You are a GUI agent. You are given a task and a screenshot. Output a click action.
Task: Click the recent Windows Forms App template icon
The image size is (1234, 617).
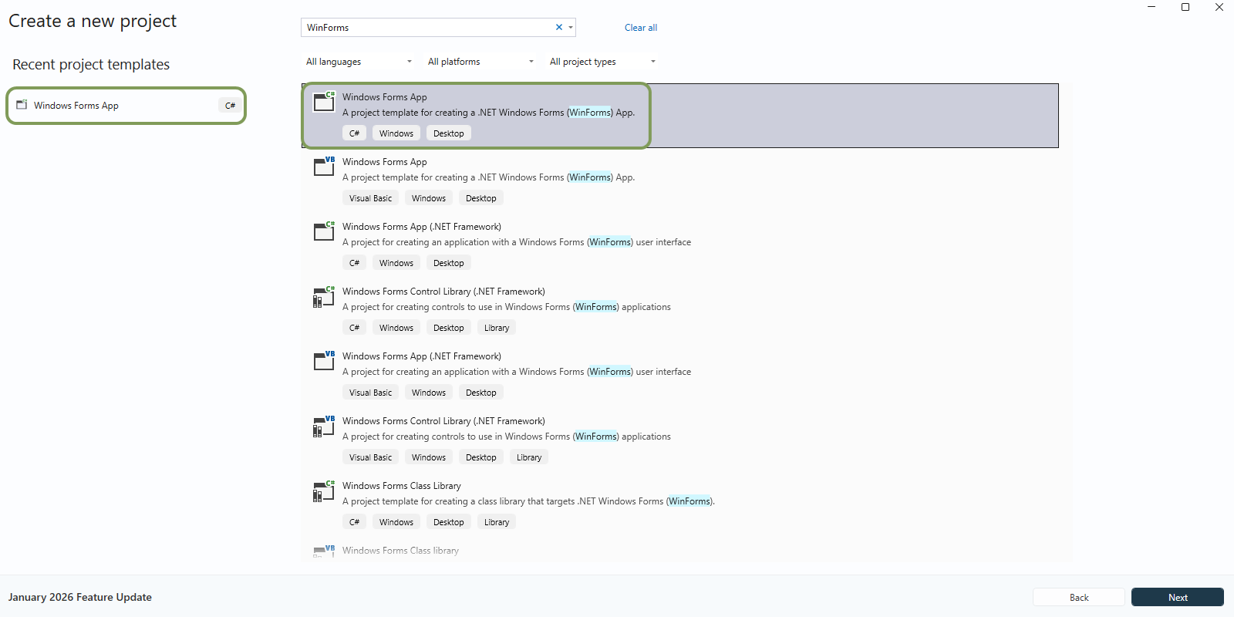coord(22,105)
